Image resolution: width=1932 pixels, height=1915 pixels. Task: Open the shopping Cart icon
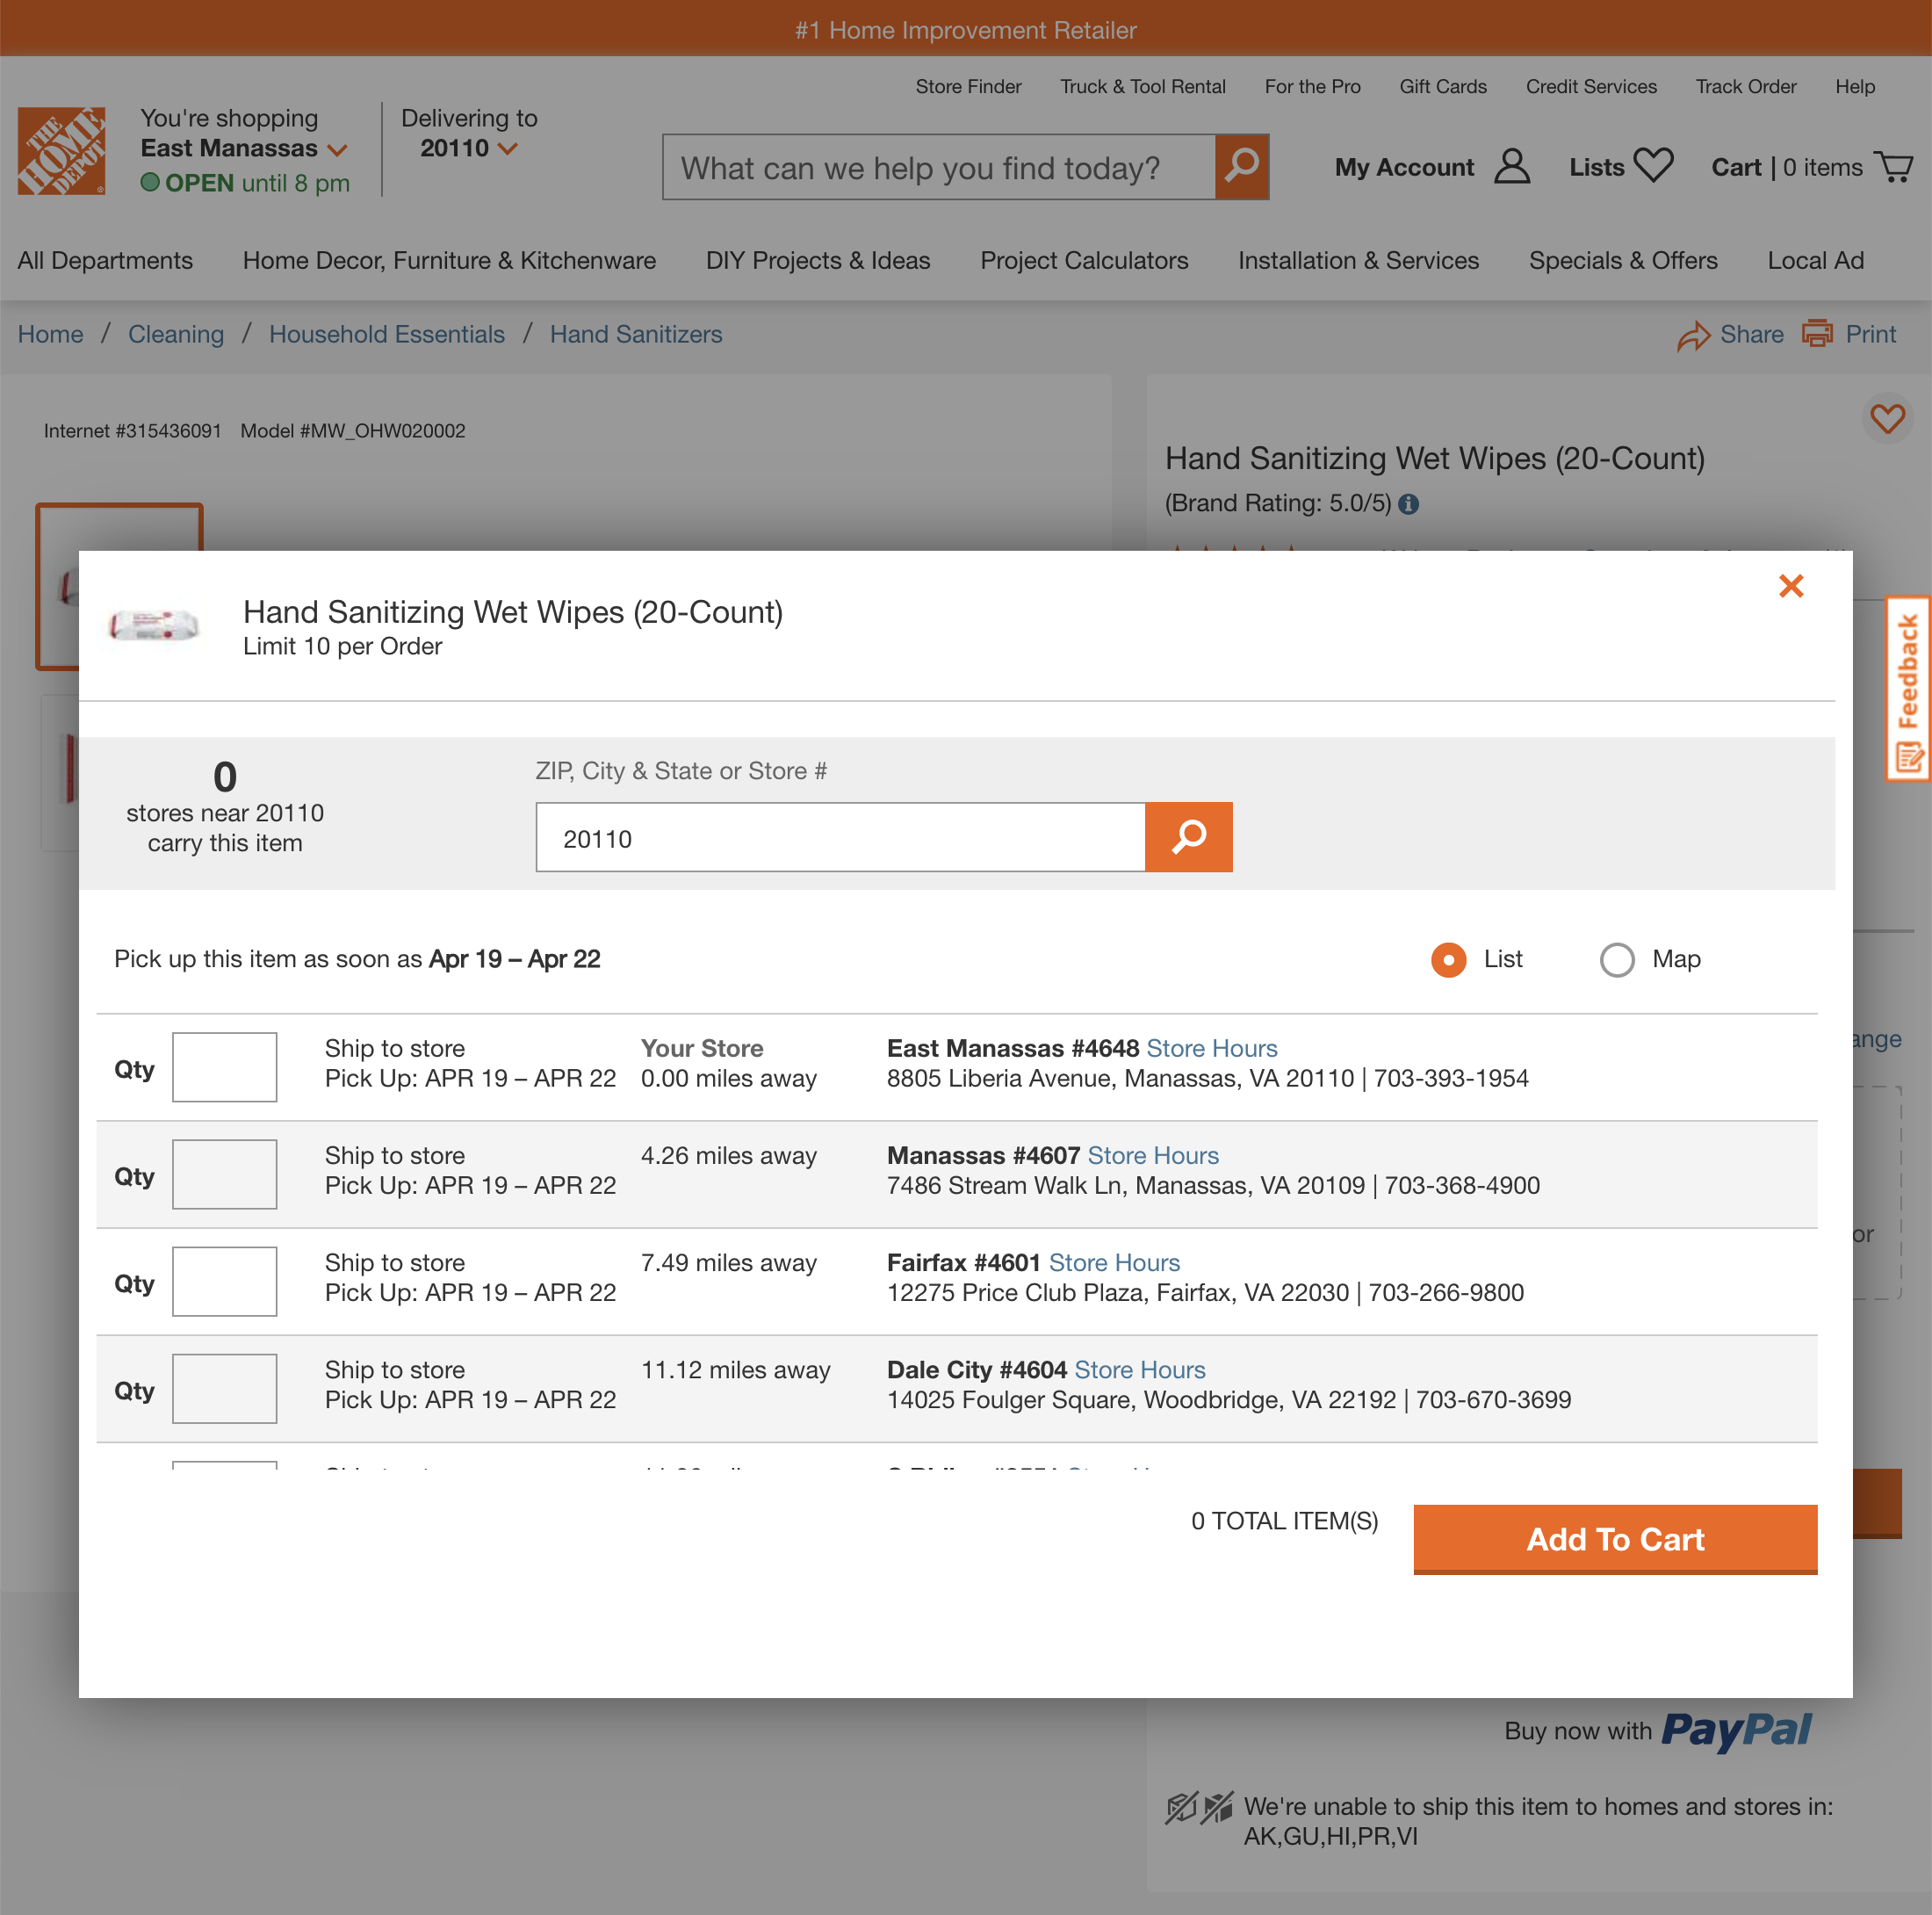(x=1895, y=167)
